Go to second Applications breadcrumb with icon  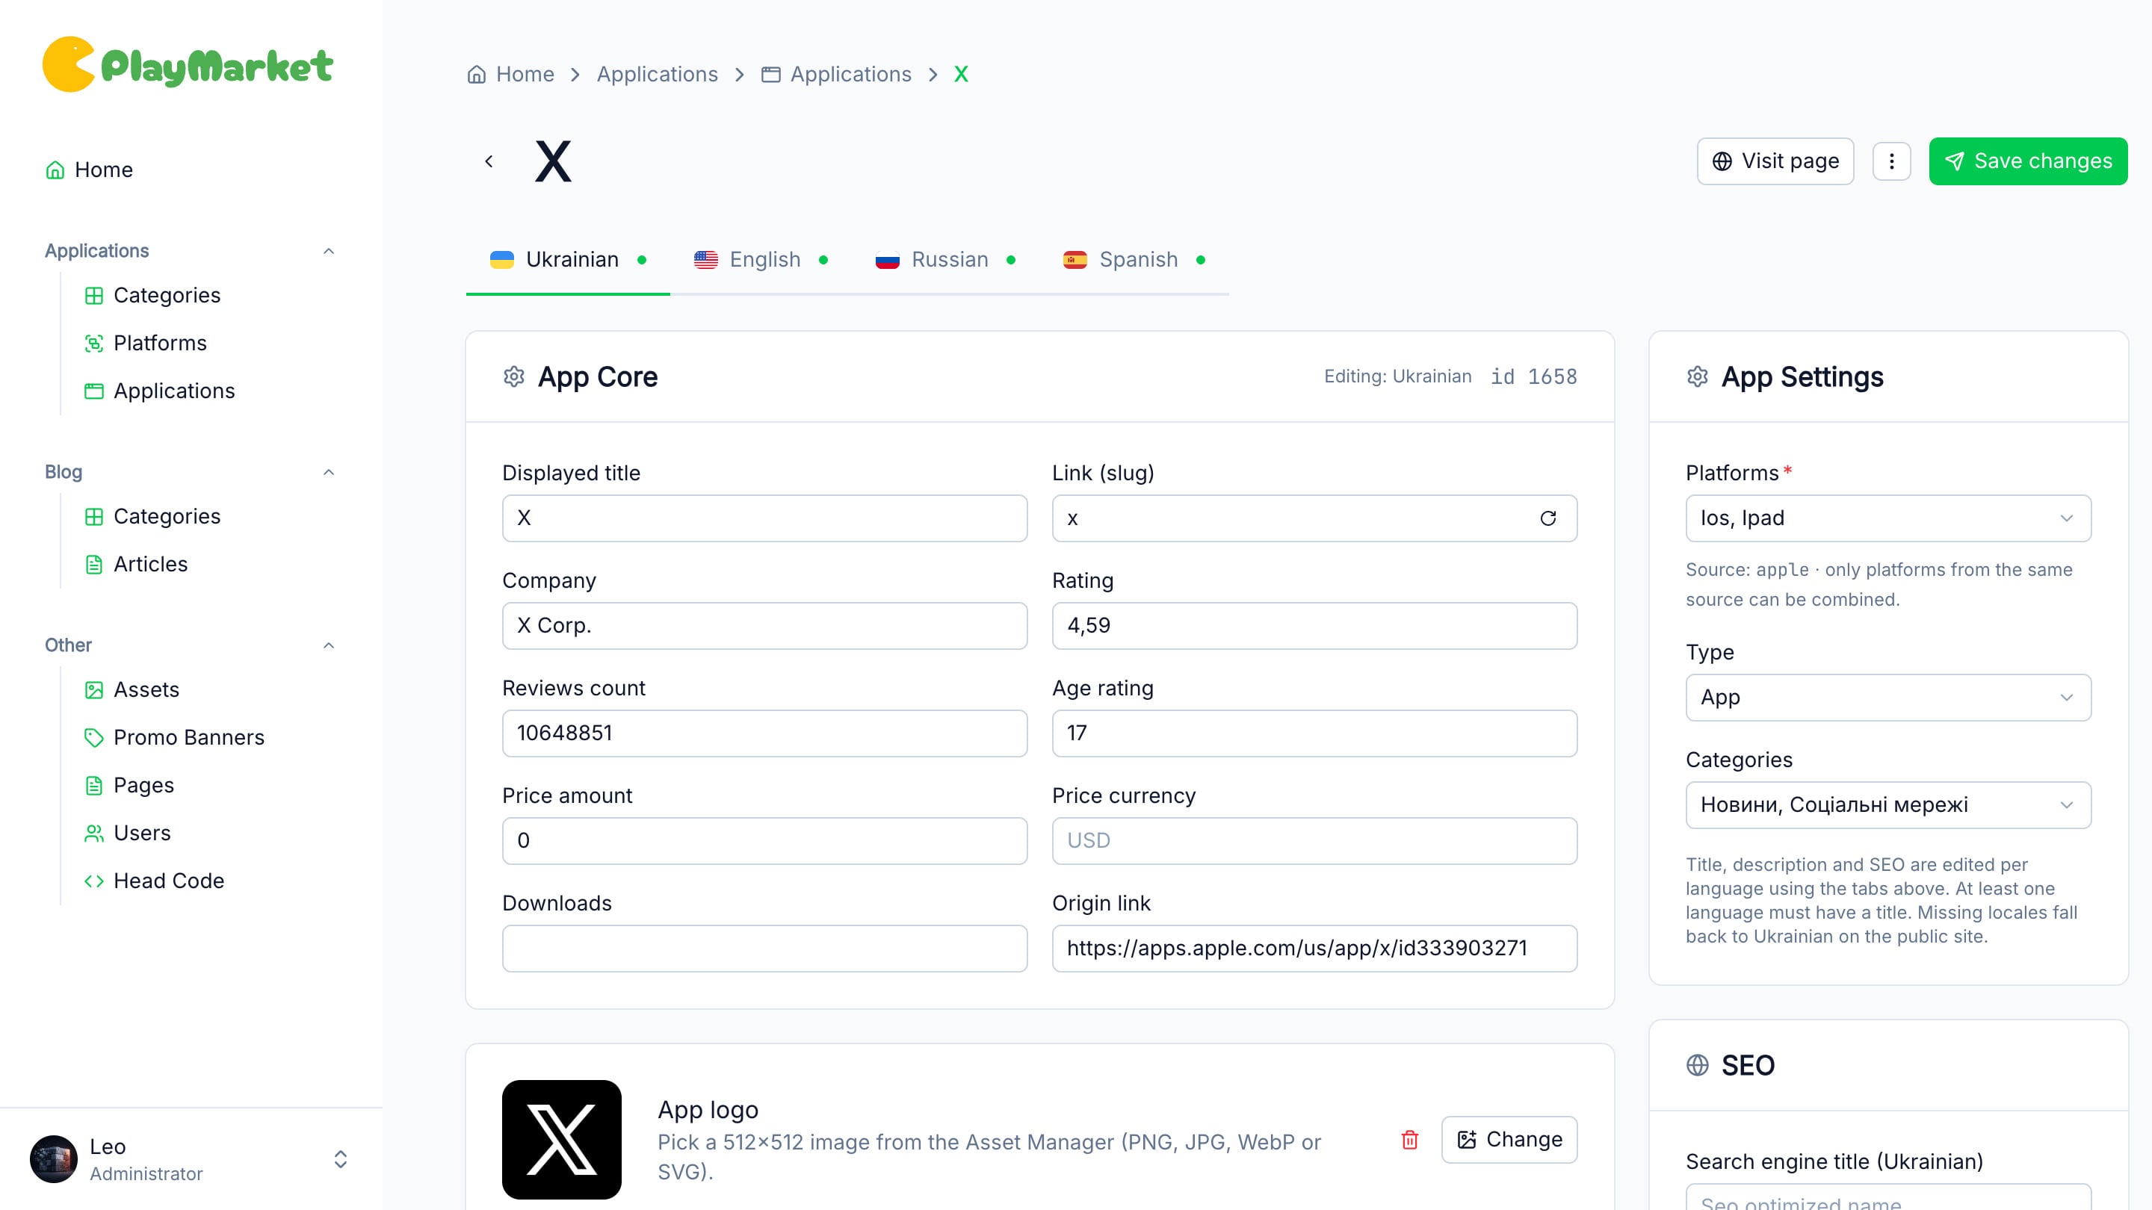click(836, 75)
